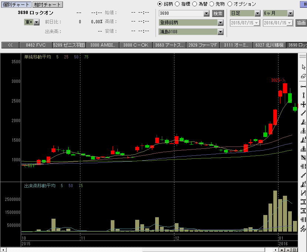This screenshot has width=307, height=252.
Task: Click the 検索 search button
Action: [x=218, y=13]
